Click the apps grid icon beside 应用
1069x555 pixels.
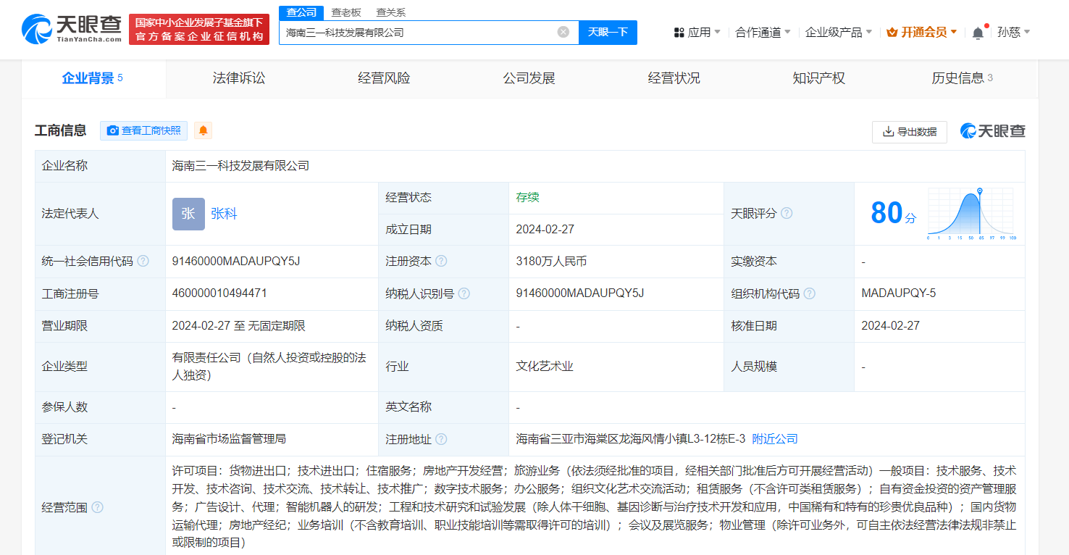(x=678, y=32)
